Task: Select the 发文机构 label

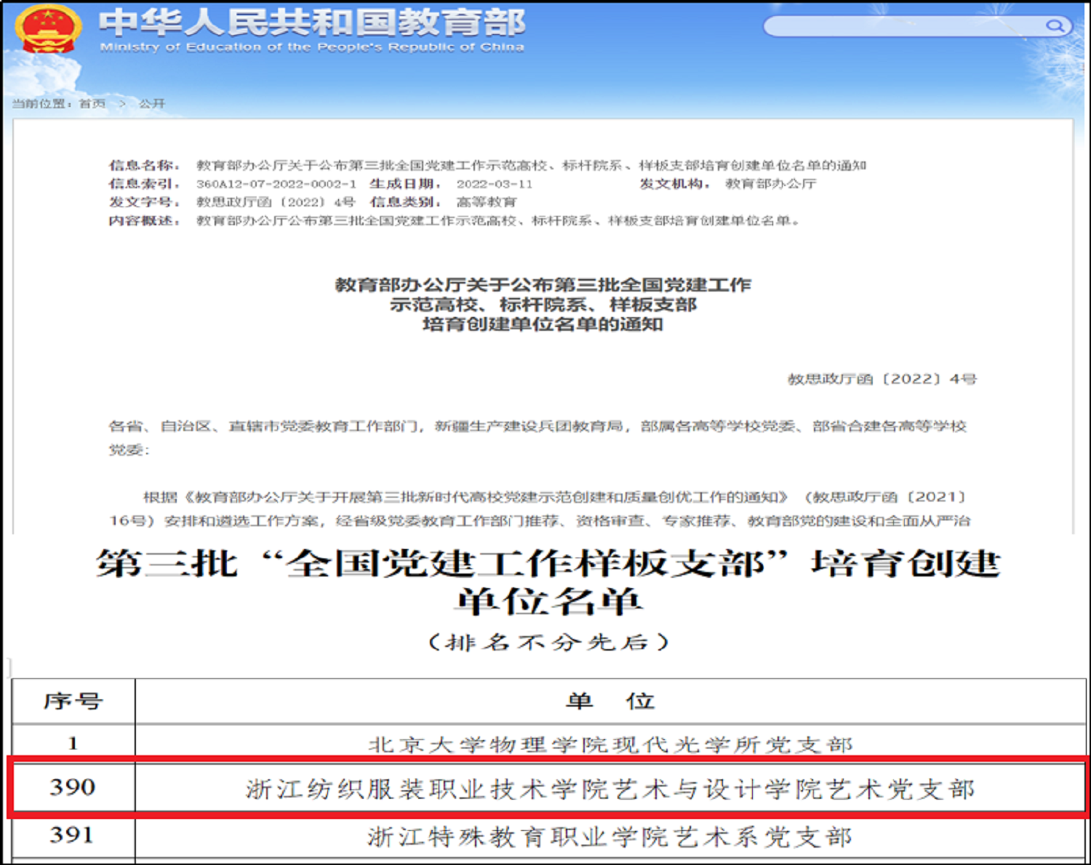Action: point(674,184)
